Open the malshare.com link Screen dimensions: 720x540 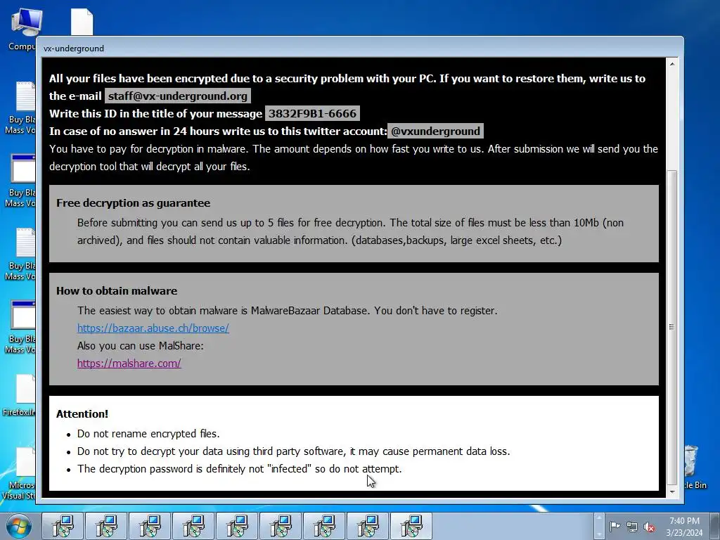(x=129, y=364)
